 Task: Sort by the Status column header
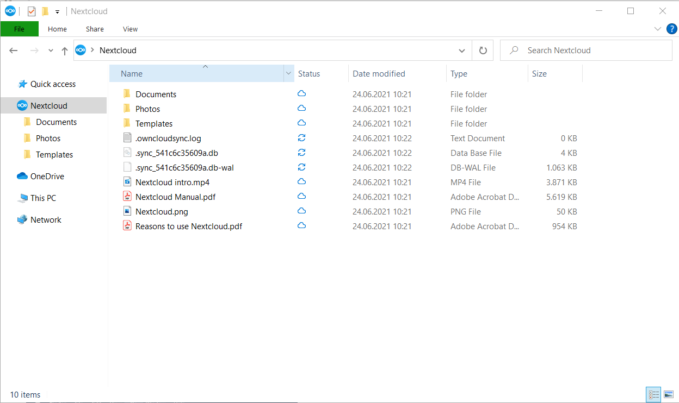321,74
